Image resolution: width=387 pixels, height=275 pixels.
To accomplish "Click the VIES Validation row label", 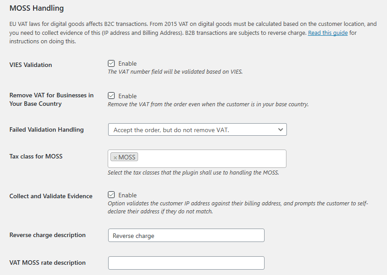I will (30, 65).
